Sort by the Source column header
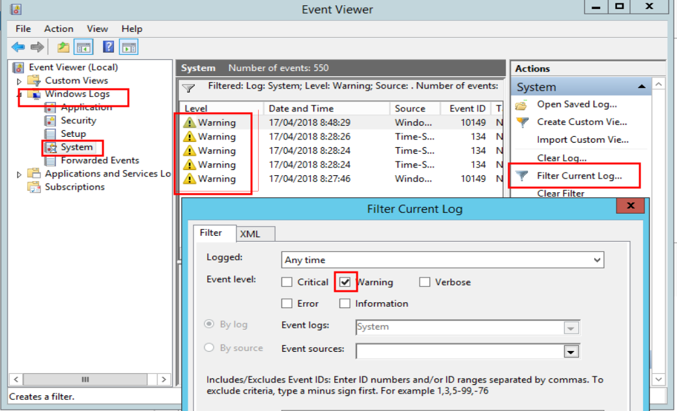The height and width of the screenshot is (411, 677). click(x=414, y=108)
